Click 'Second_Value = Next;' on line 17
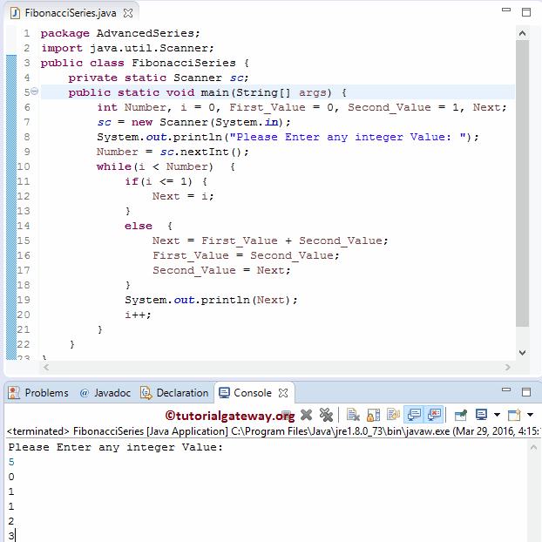The image size is (542, 542). [x=222, y=271]
